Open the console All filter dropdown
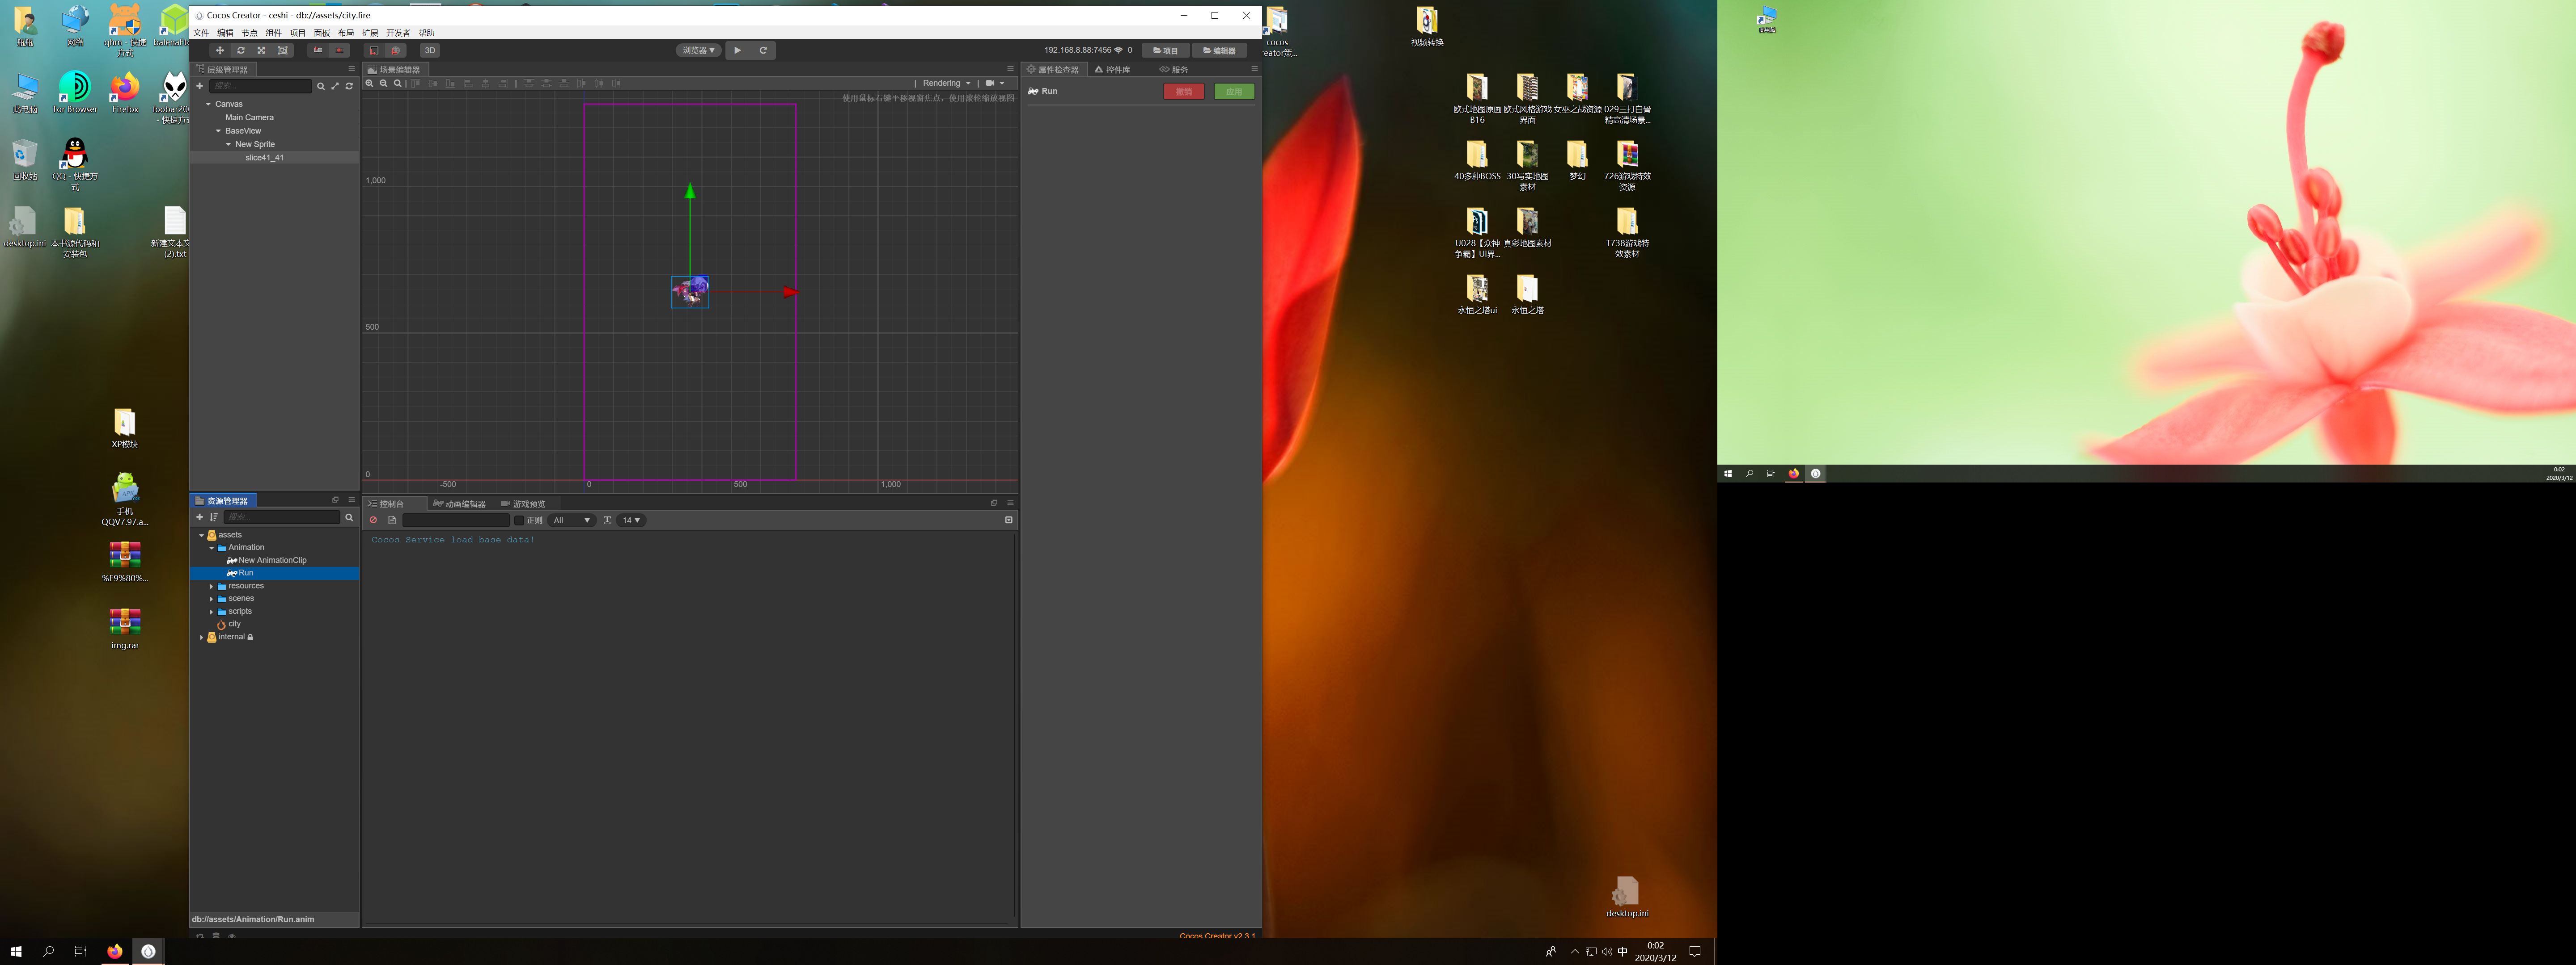 click(x=572, y=520)
